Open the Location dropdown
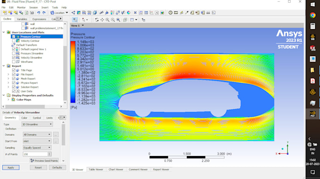This screenshot has width=320, height=179. click(x=59, y=13)
